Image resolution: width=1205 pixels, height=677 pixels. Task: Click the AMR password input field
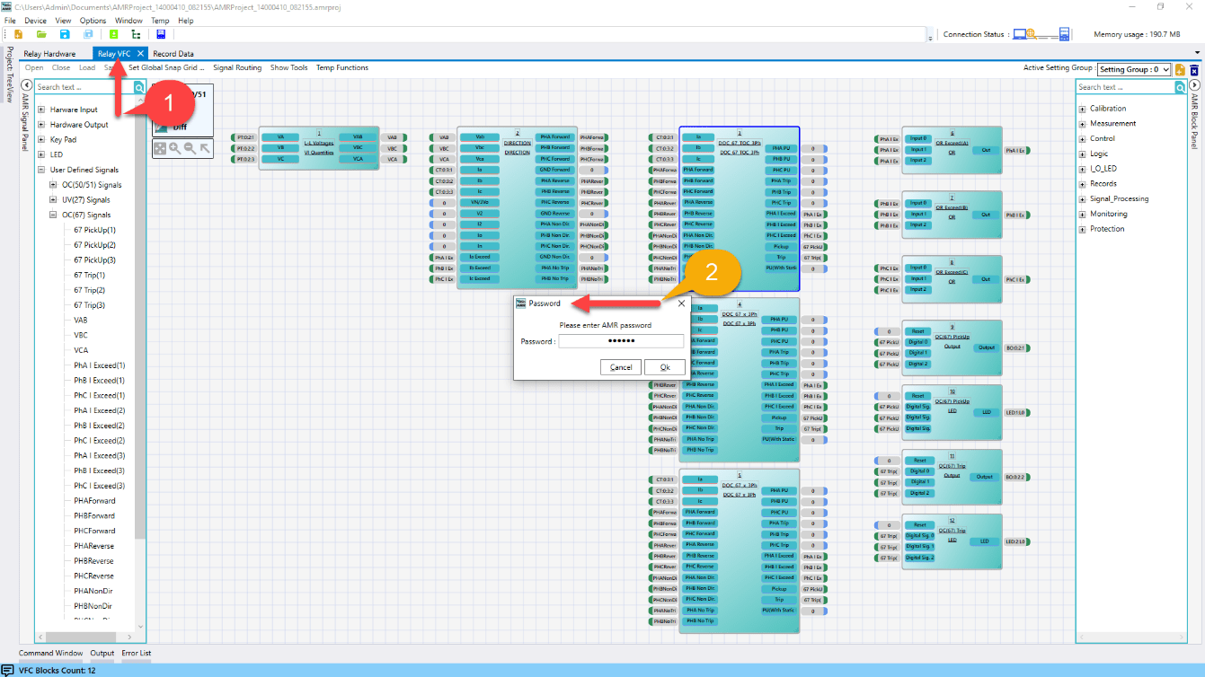pos(621,341)
